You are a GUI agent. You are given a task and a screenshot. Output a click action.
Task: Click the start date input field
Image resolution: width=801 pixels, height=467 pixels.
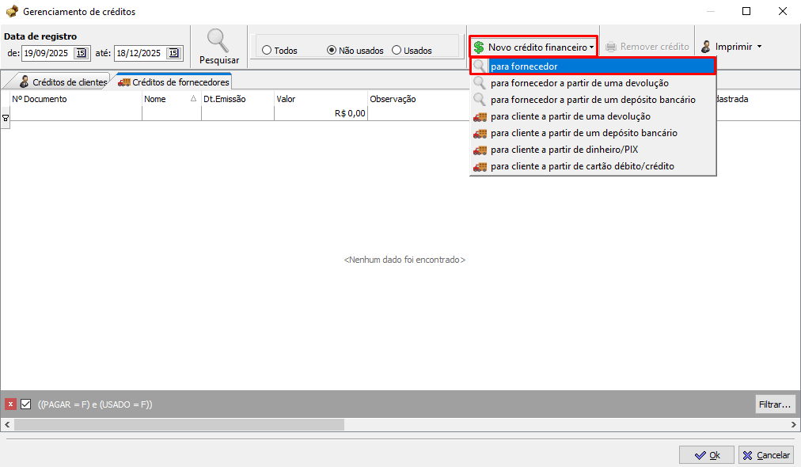pos(47,54)
